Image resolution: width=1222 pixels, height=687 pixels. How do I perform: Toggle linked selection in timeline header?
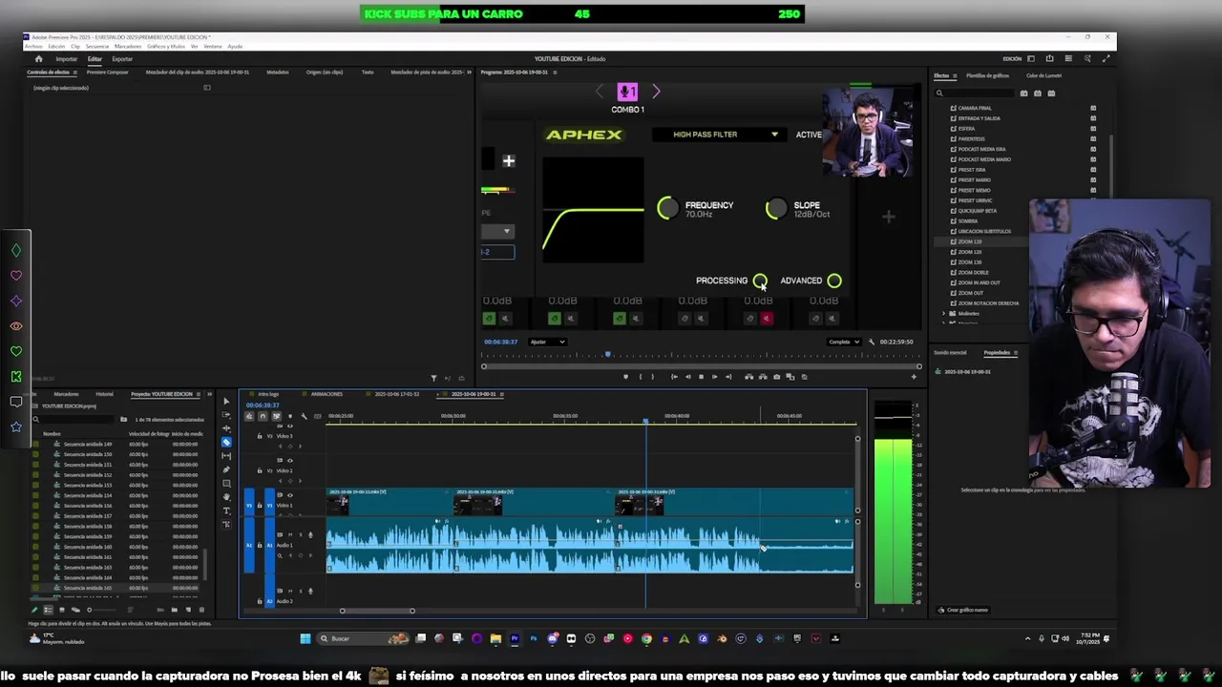tap(277, 416)
